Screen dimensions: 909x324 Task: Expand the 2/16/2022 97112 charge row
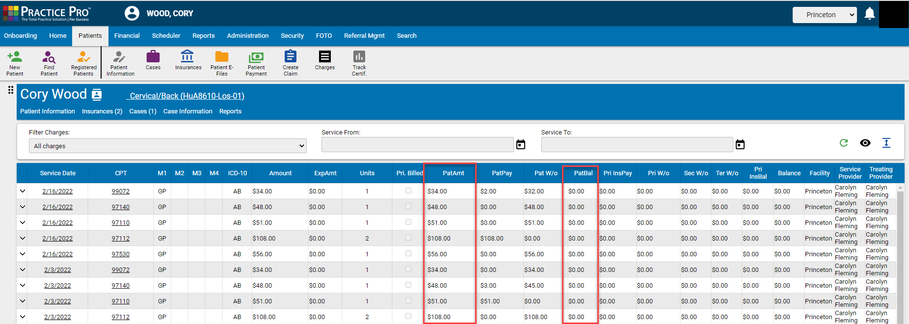pyautogui.click(x=22, y=238)
